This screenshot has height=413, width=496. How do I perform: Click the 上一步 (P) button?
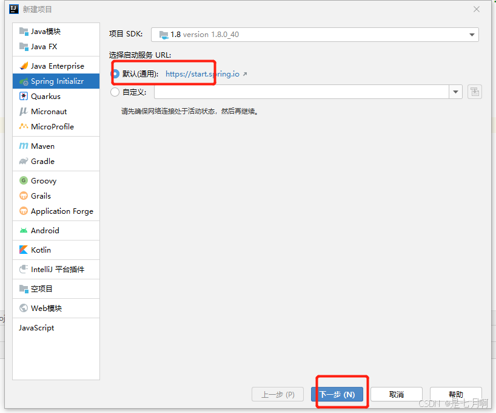pos(278,394)
